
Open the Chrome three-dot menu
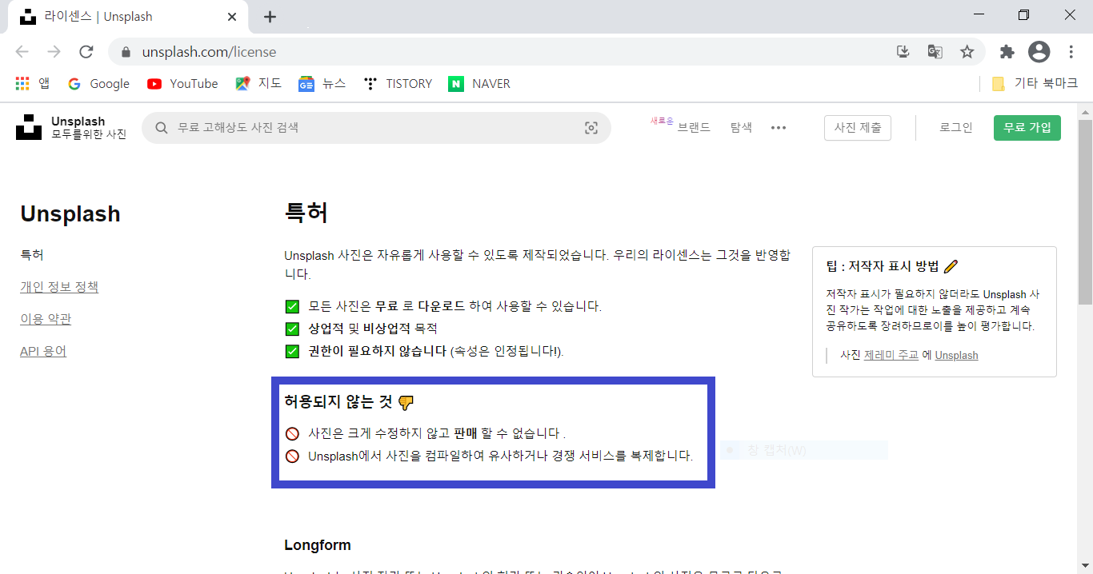point(1071,52)
